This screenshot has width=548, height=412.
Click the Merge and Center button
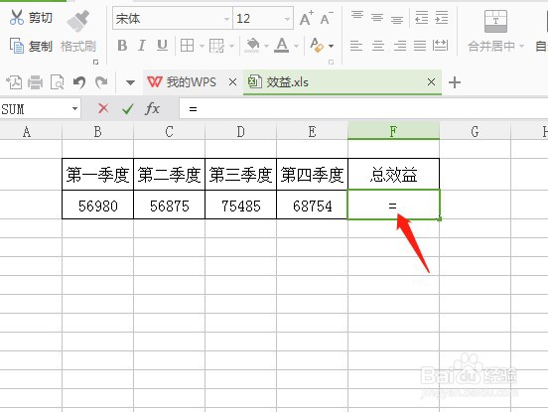tap(495, 31)
